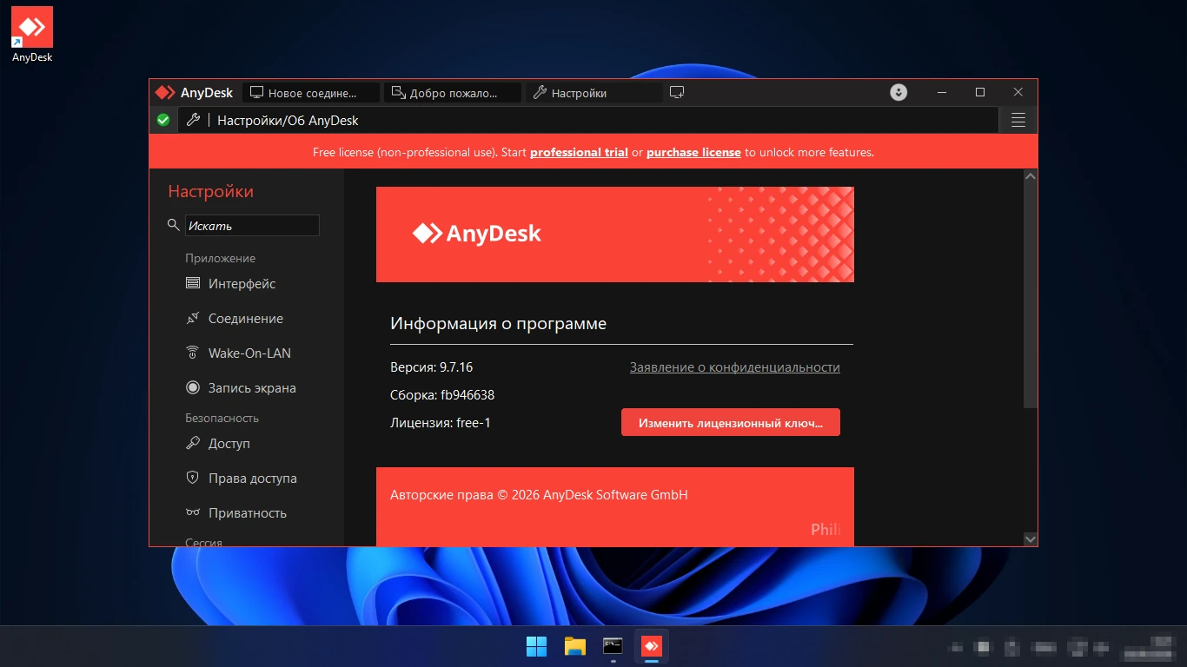Open the AnyDesk desktop shortcut icon

pos(32,35)
